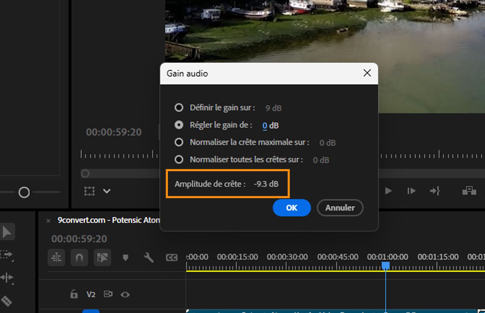Select the 'Définir le gain sur' radio button

179,108
